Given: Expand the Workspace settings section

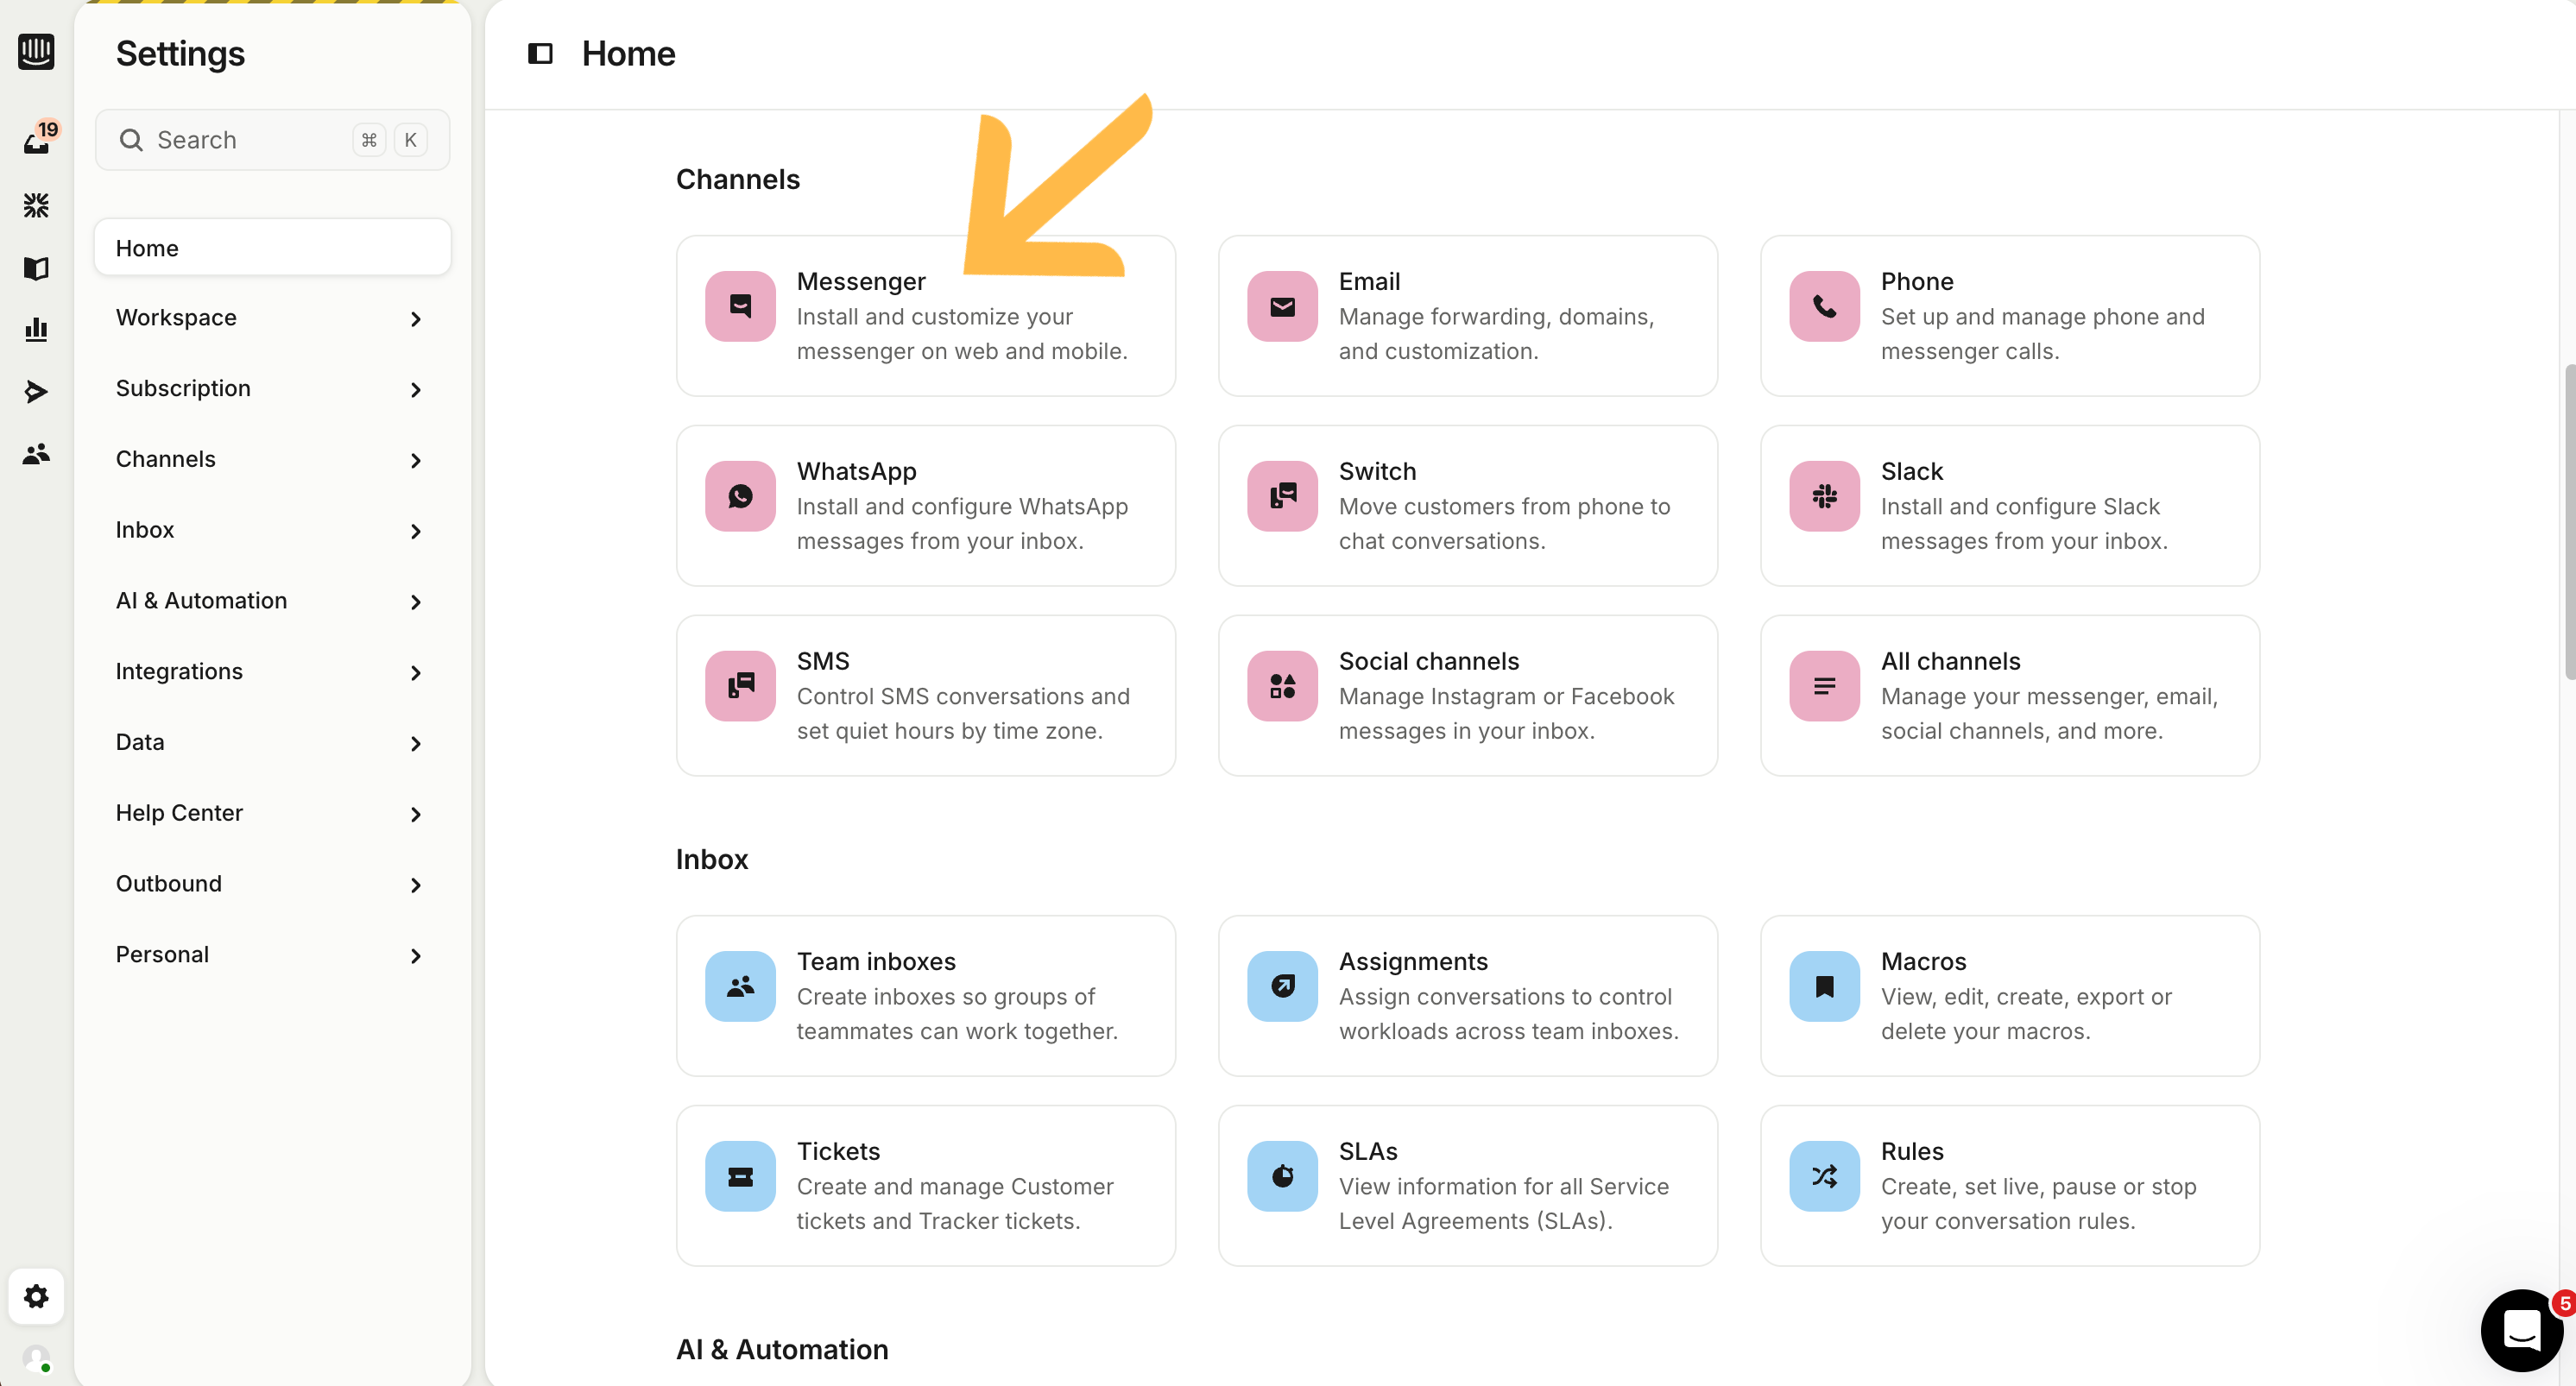Looking at the screenshot, I should tap(272, 318).
